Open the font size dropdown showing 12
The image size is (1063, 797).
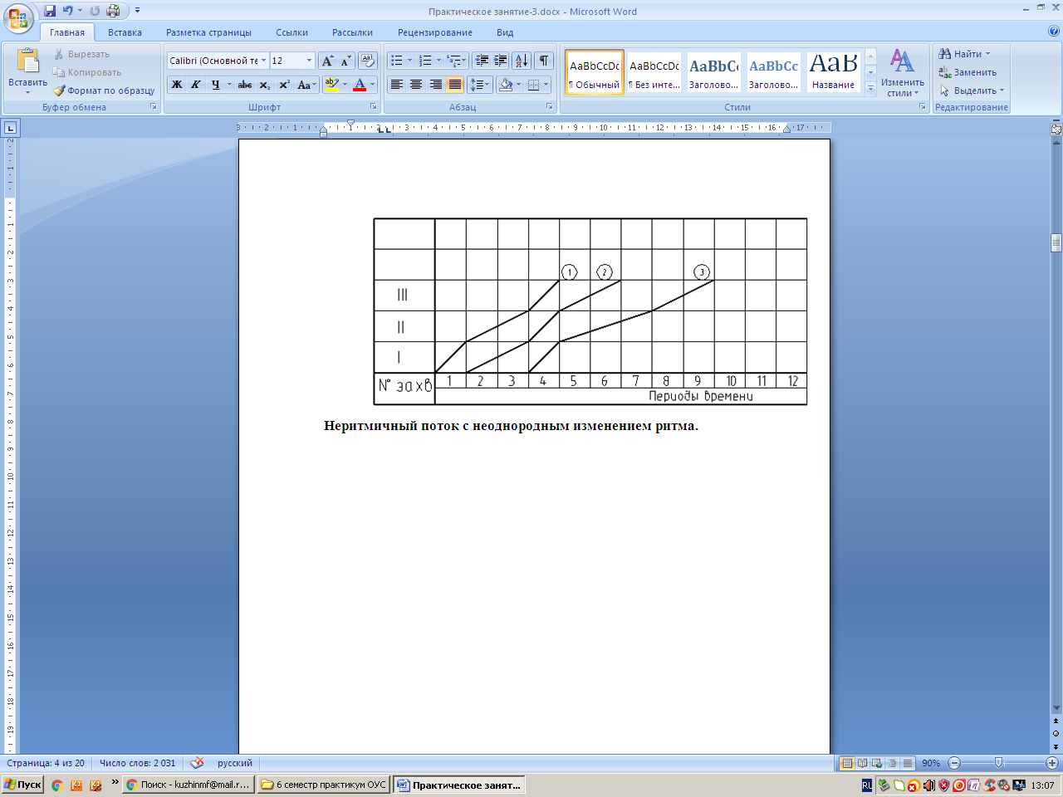click(x=310, y=61)
